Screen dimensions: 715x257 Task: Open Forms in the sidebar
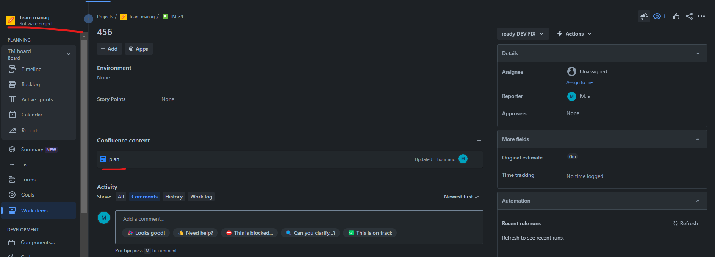[28, 180]
